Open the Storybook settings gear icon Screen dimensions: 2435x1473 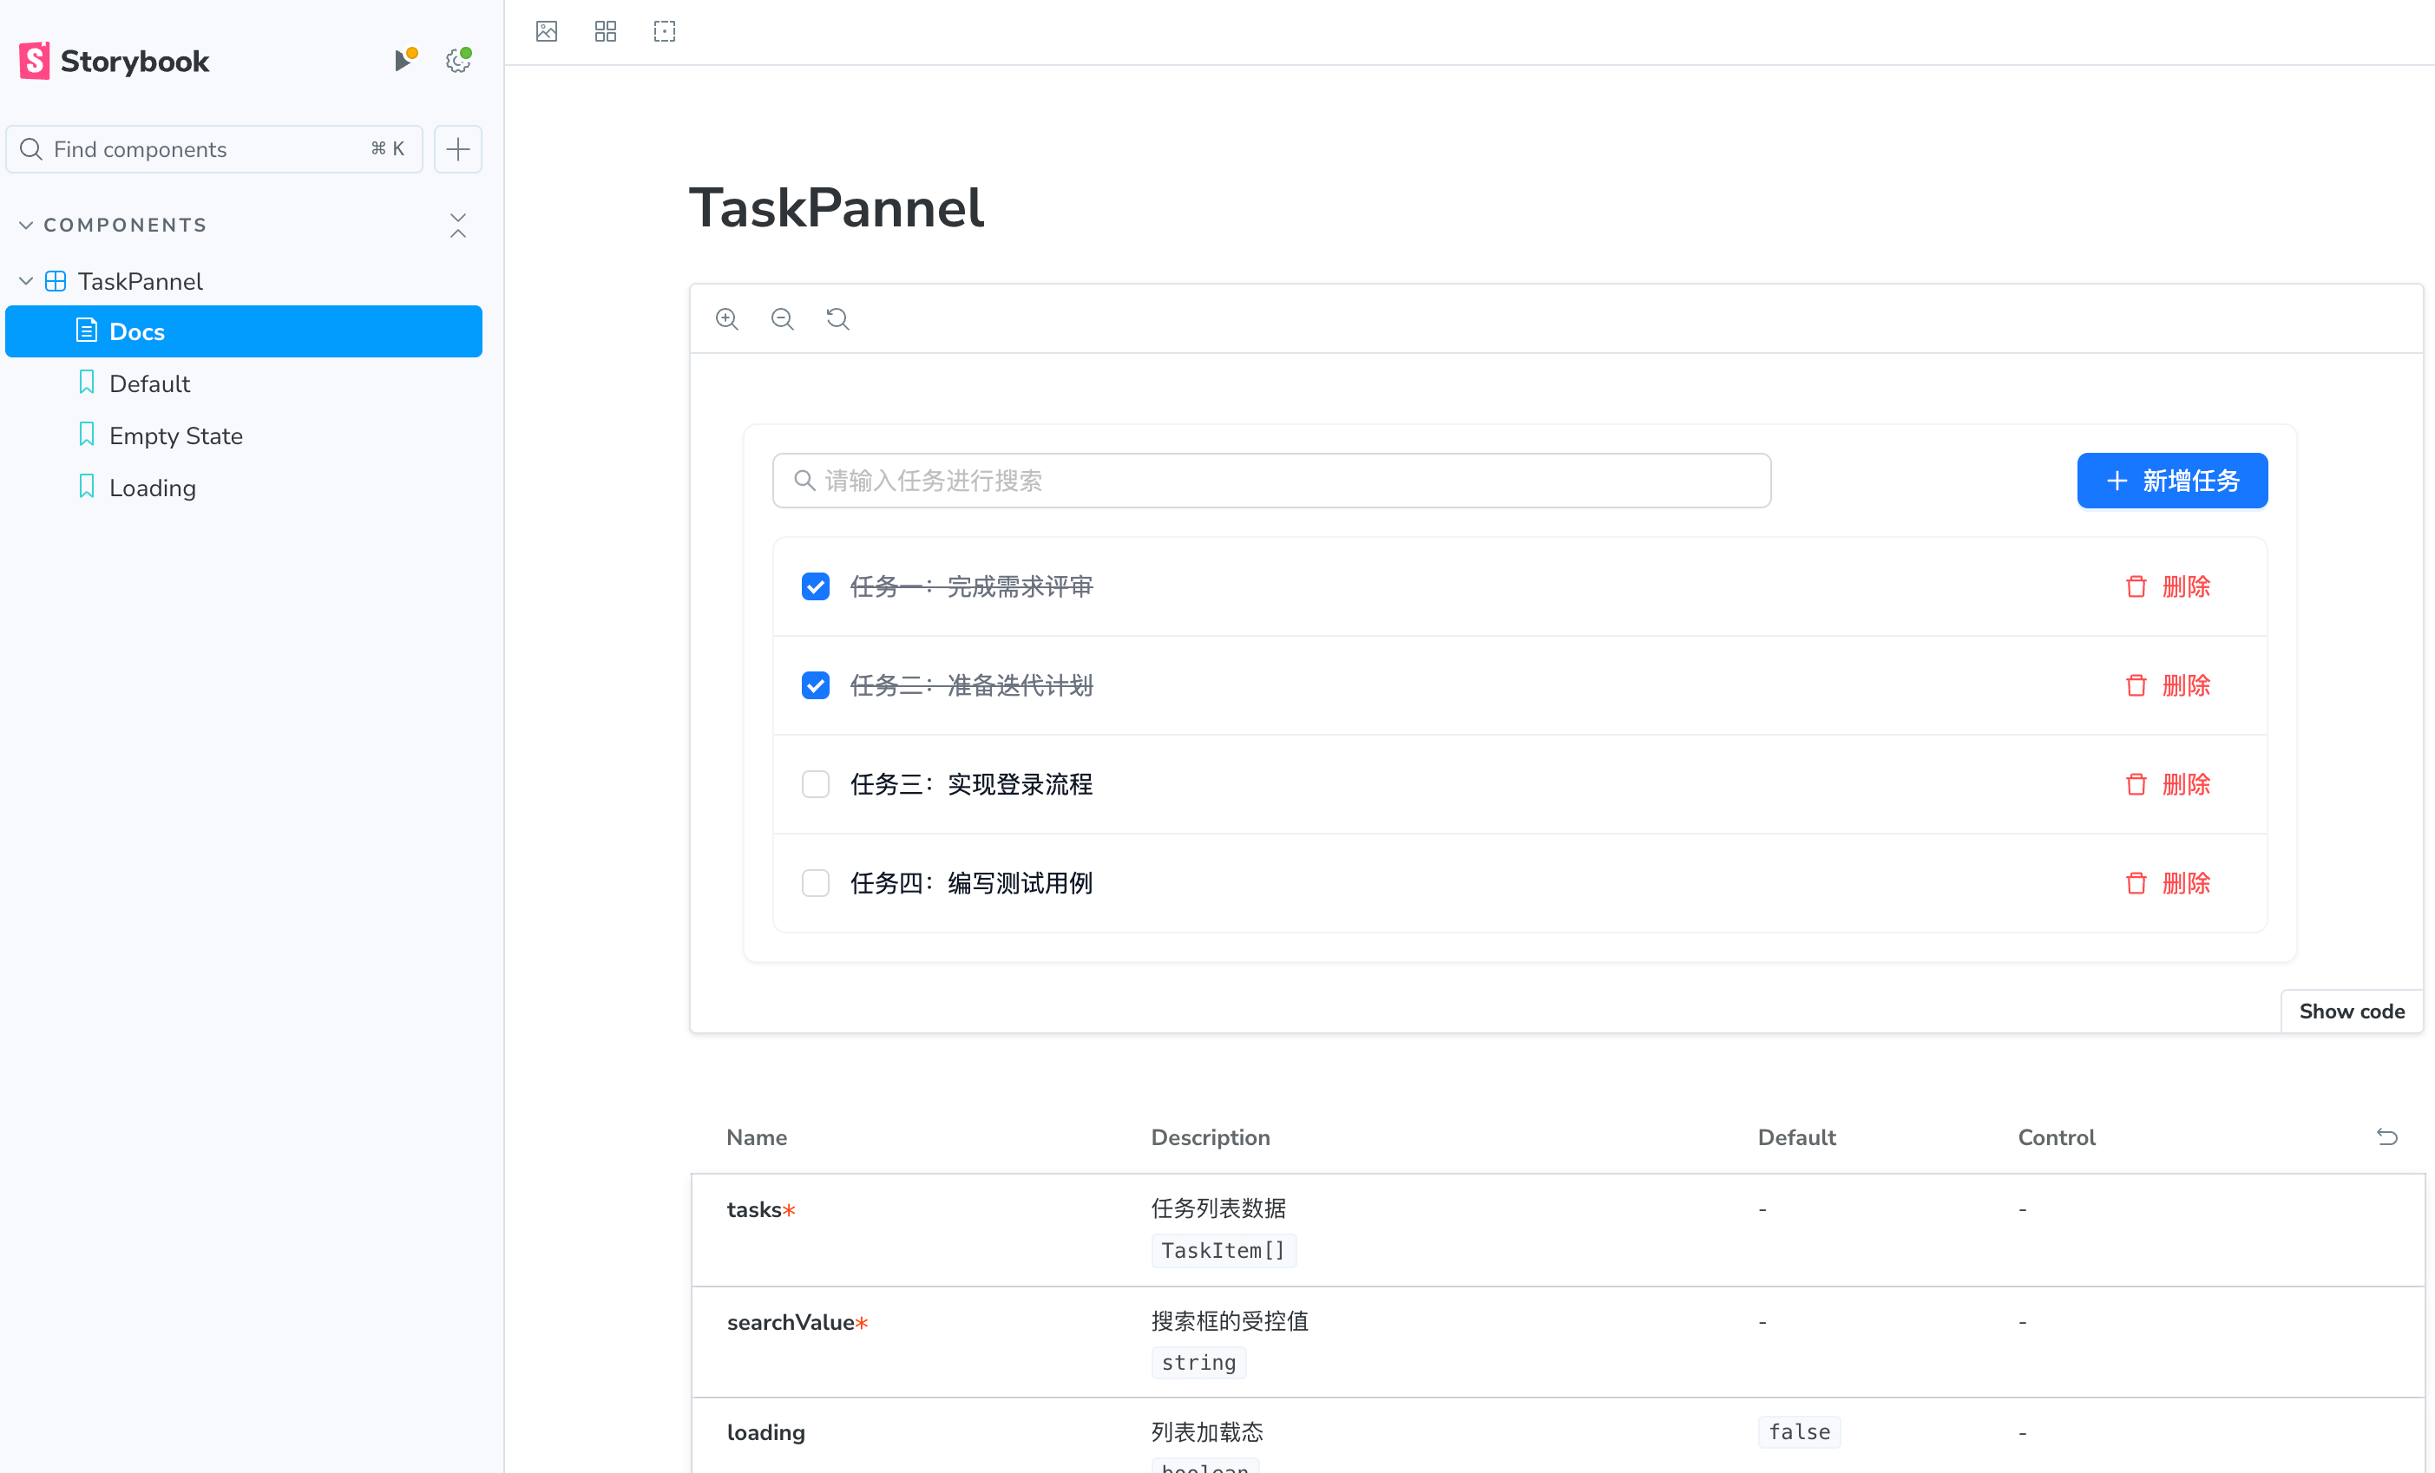coord(457,62)
